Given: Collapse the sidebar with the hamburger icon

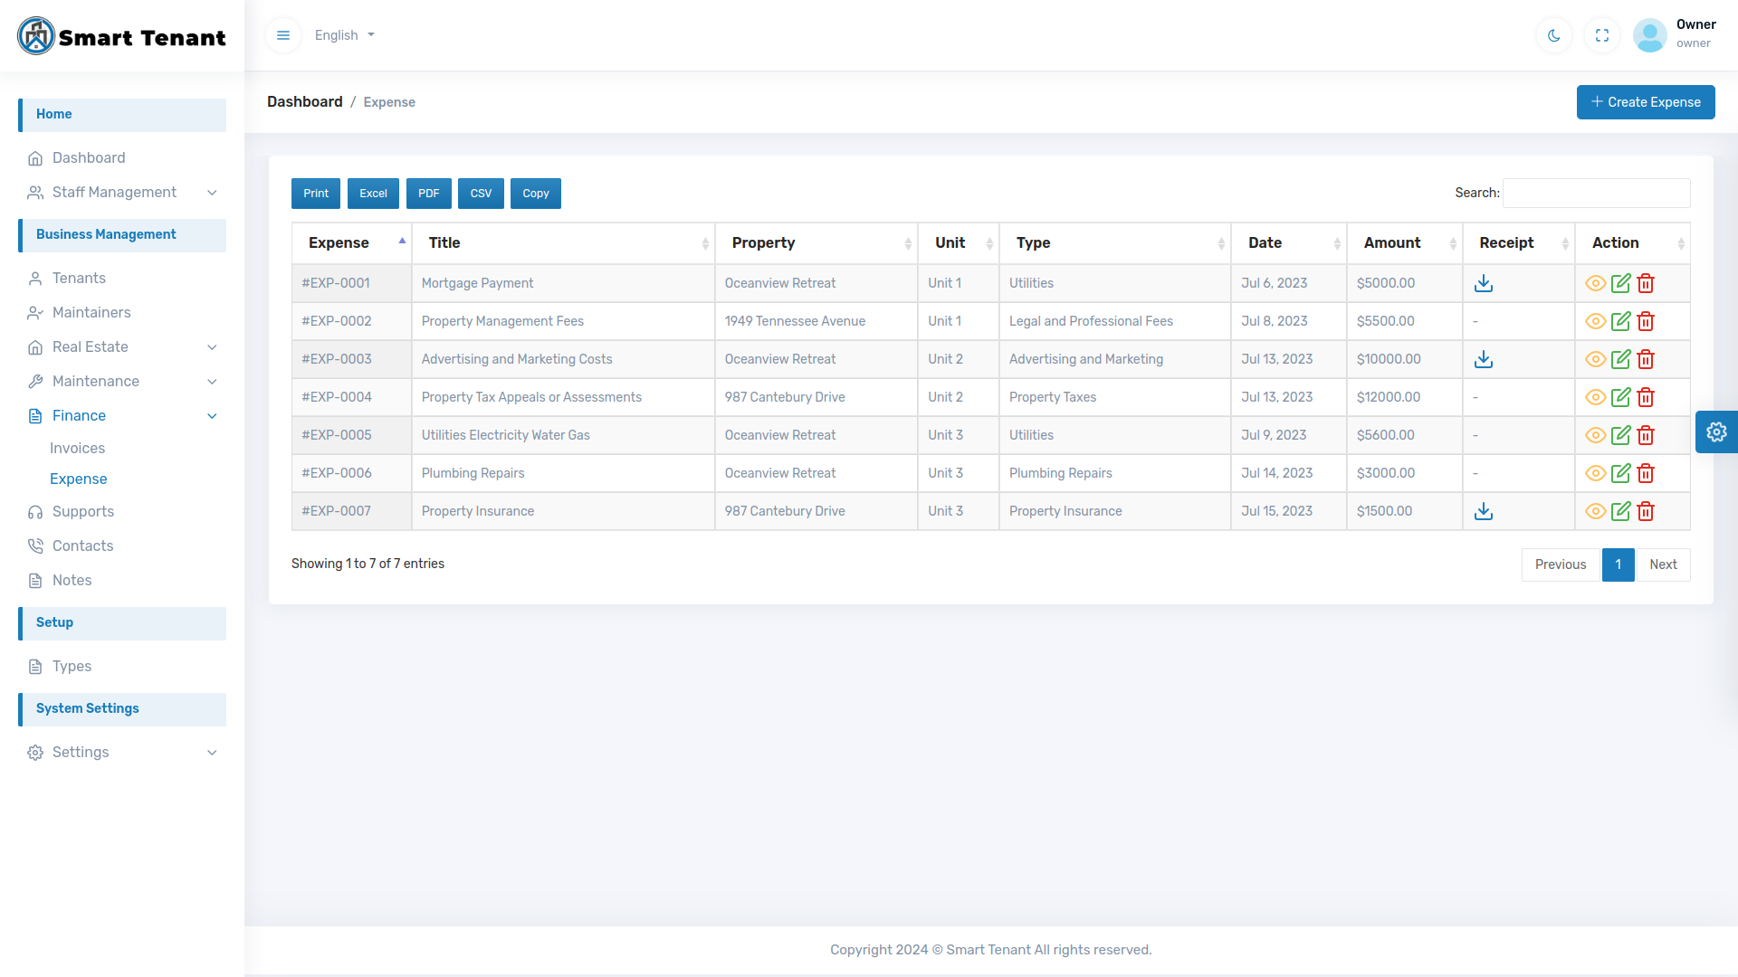Looking at the screenshot, I should tap(283, 35).
